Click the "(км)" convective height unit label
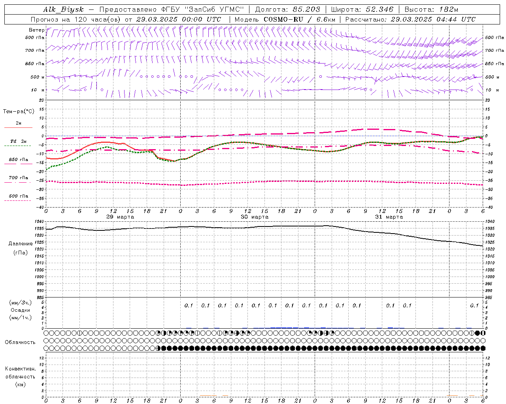Viewport: 506px width, 404px height. (20, 384)
